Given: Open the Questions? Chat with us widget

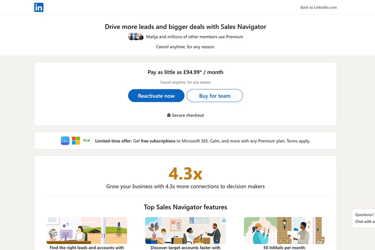Looking at the screenshot, I should [x=364, y=218].
